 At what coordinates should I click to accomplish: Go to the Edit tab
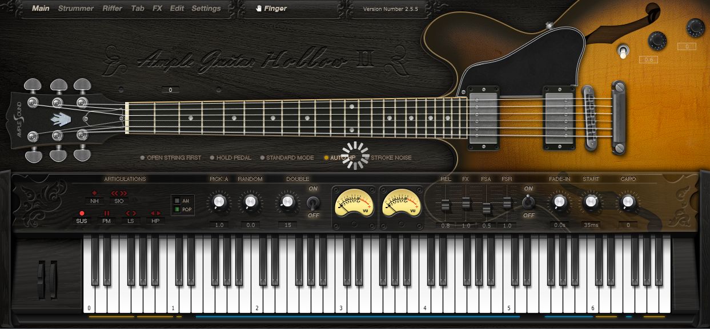[177, 9]
